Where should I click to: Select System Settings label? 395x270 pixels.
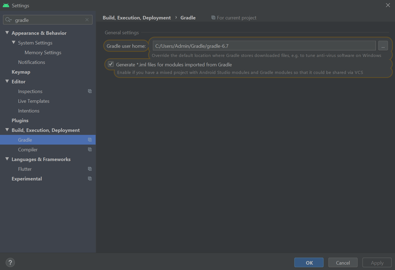click(35, 43)
